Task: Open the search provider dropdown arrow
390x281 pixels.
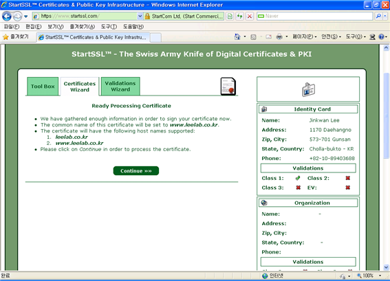Action: coord(385,16)
